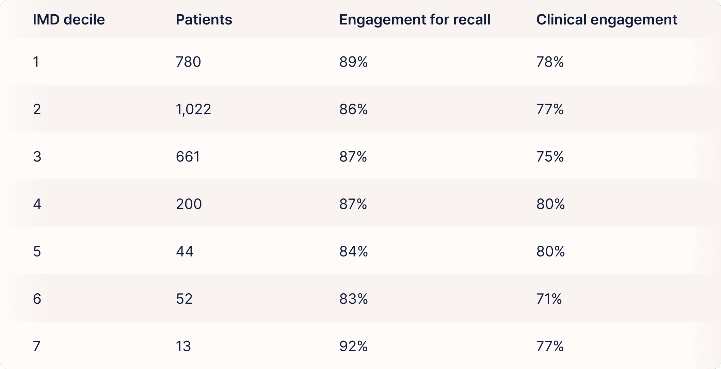This screenshot has width=721, height=369.
Task: Select the 1,022 patients value
Action: [193, 109]
